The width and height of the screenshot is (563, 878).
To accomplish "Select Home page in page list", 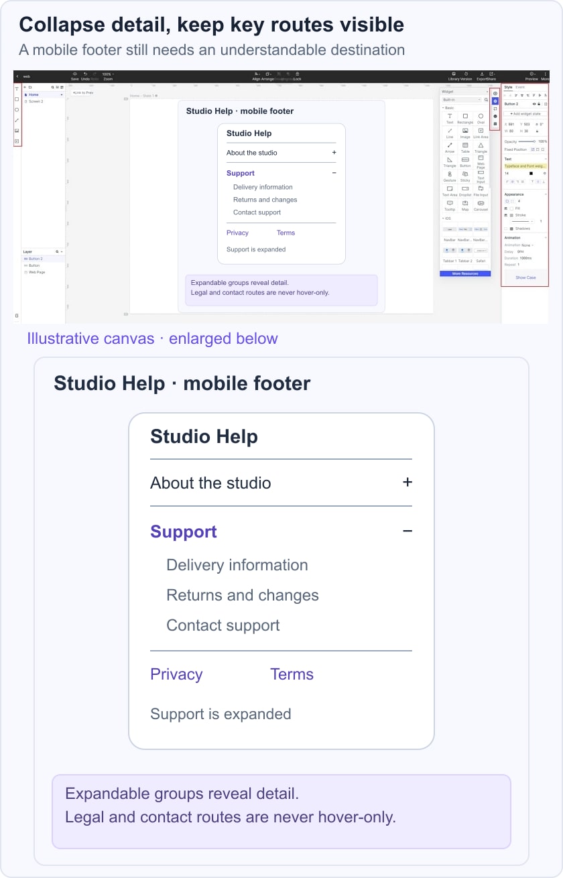I will [43, 95].
